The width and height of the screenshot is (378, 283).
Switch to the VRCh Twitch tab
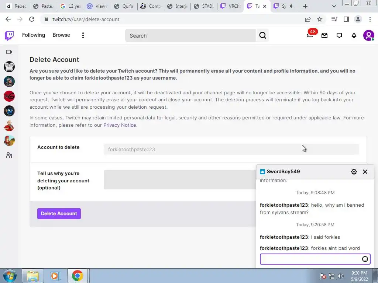[230, 6]
